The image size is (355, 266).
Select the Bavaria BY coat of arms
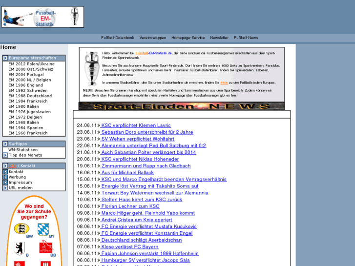tap(43, 229)
